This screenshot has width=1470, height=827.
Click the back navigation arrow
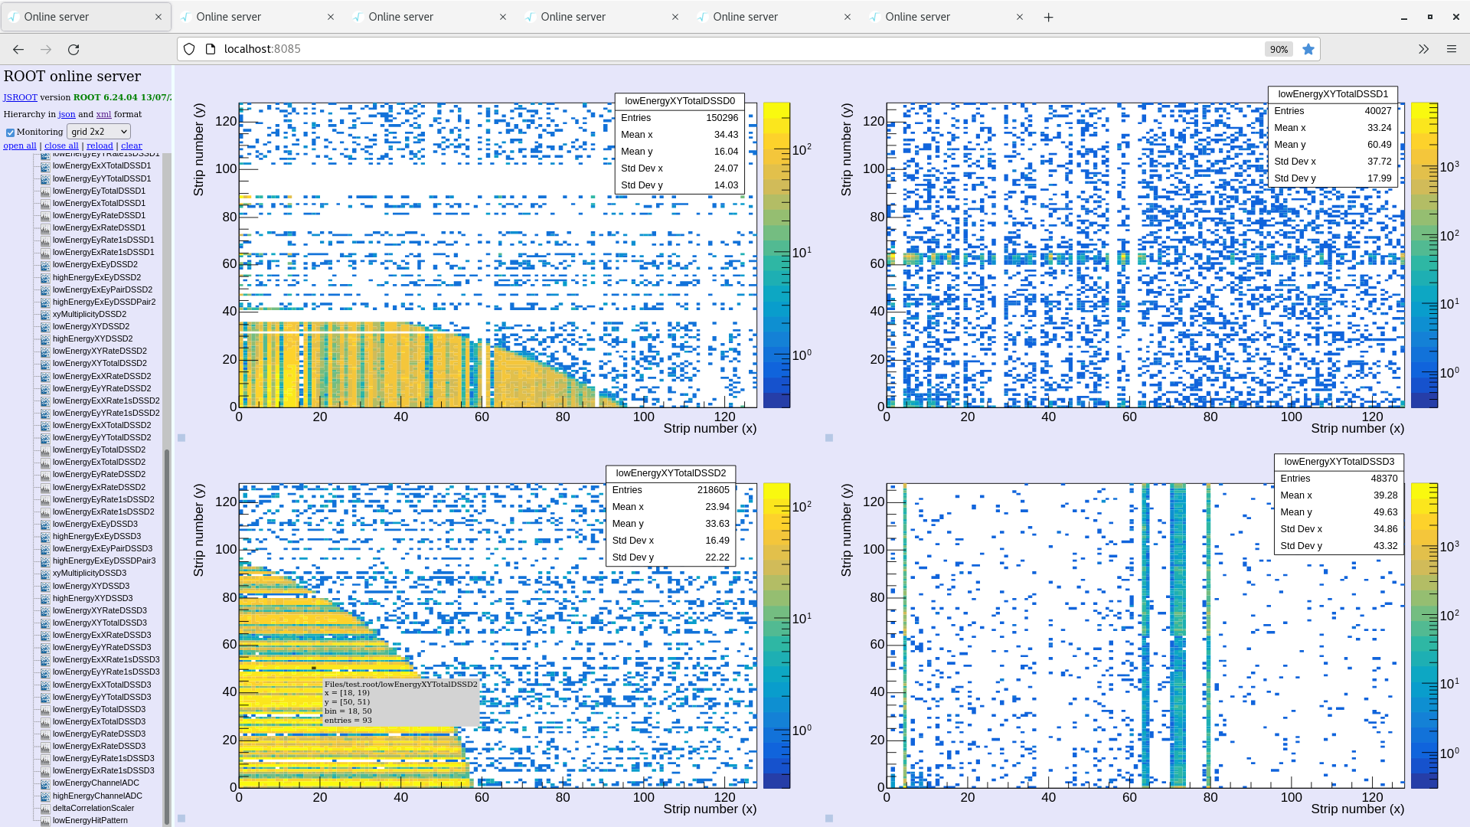(18, 49)
